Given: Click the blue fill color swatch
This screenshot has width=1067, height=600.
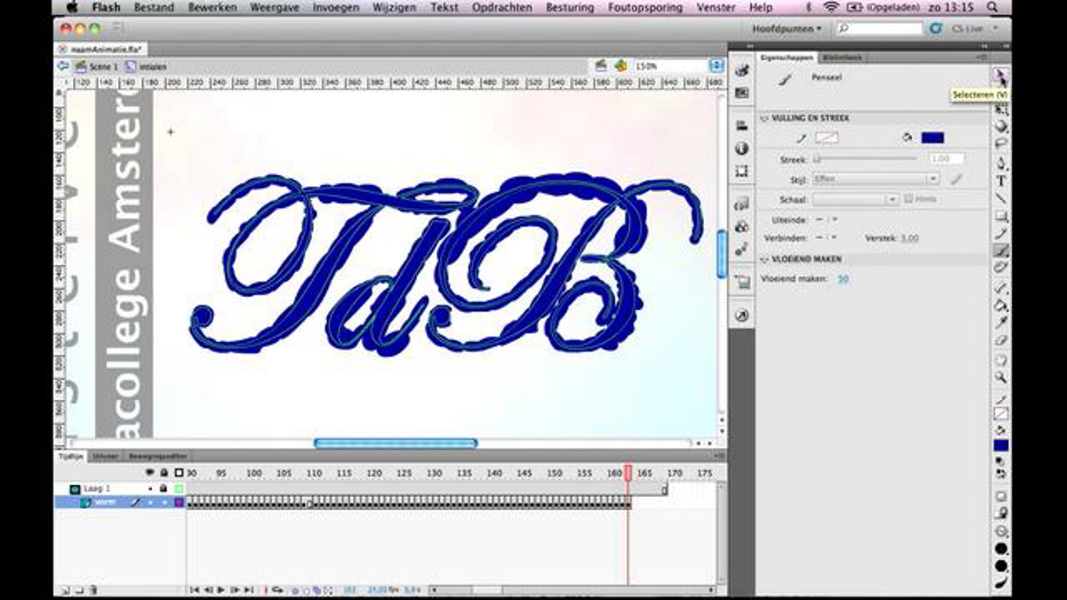Looking at the screenshot, I should [932, 138].
